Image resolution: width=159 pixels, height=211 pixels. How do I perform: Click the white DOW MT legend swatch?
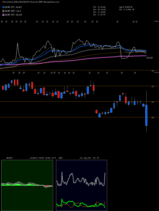click(3, 11)
